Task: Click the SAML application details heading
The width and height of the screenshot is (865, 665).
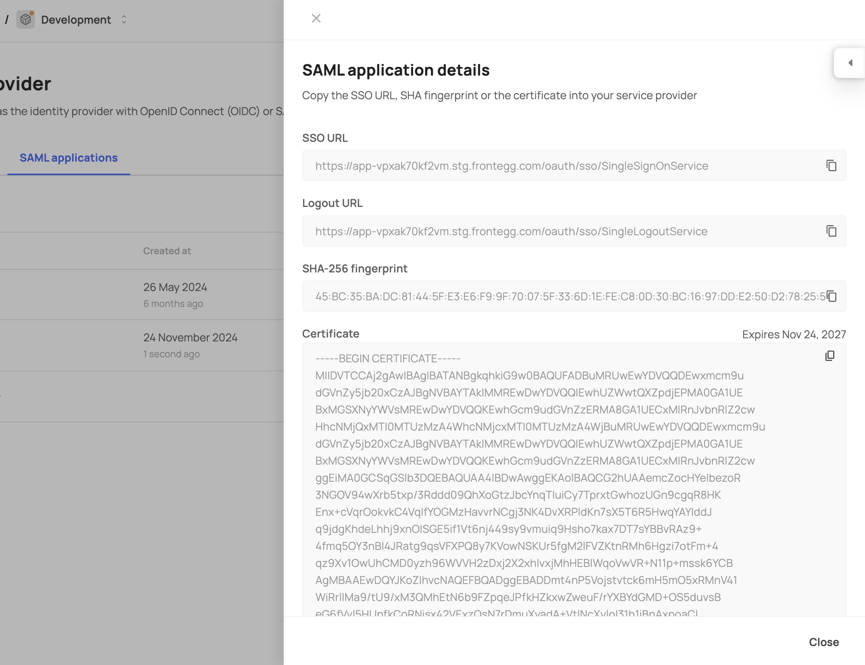Action: (x=396, y=70)
